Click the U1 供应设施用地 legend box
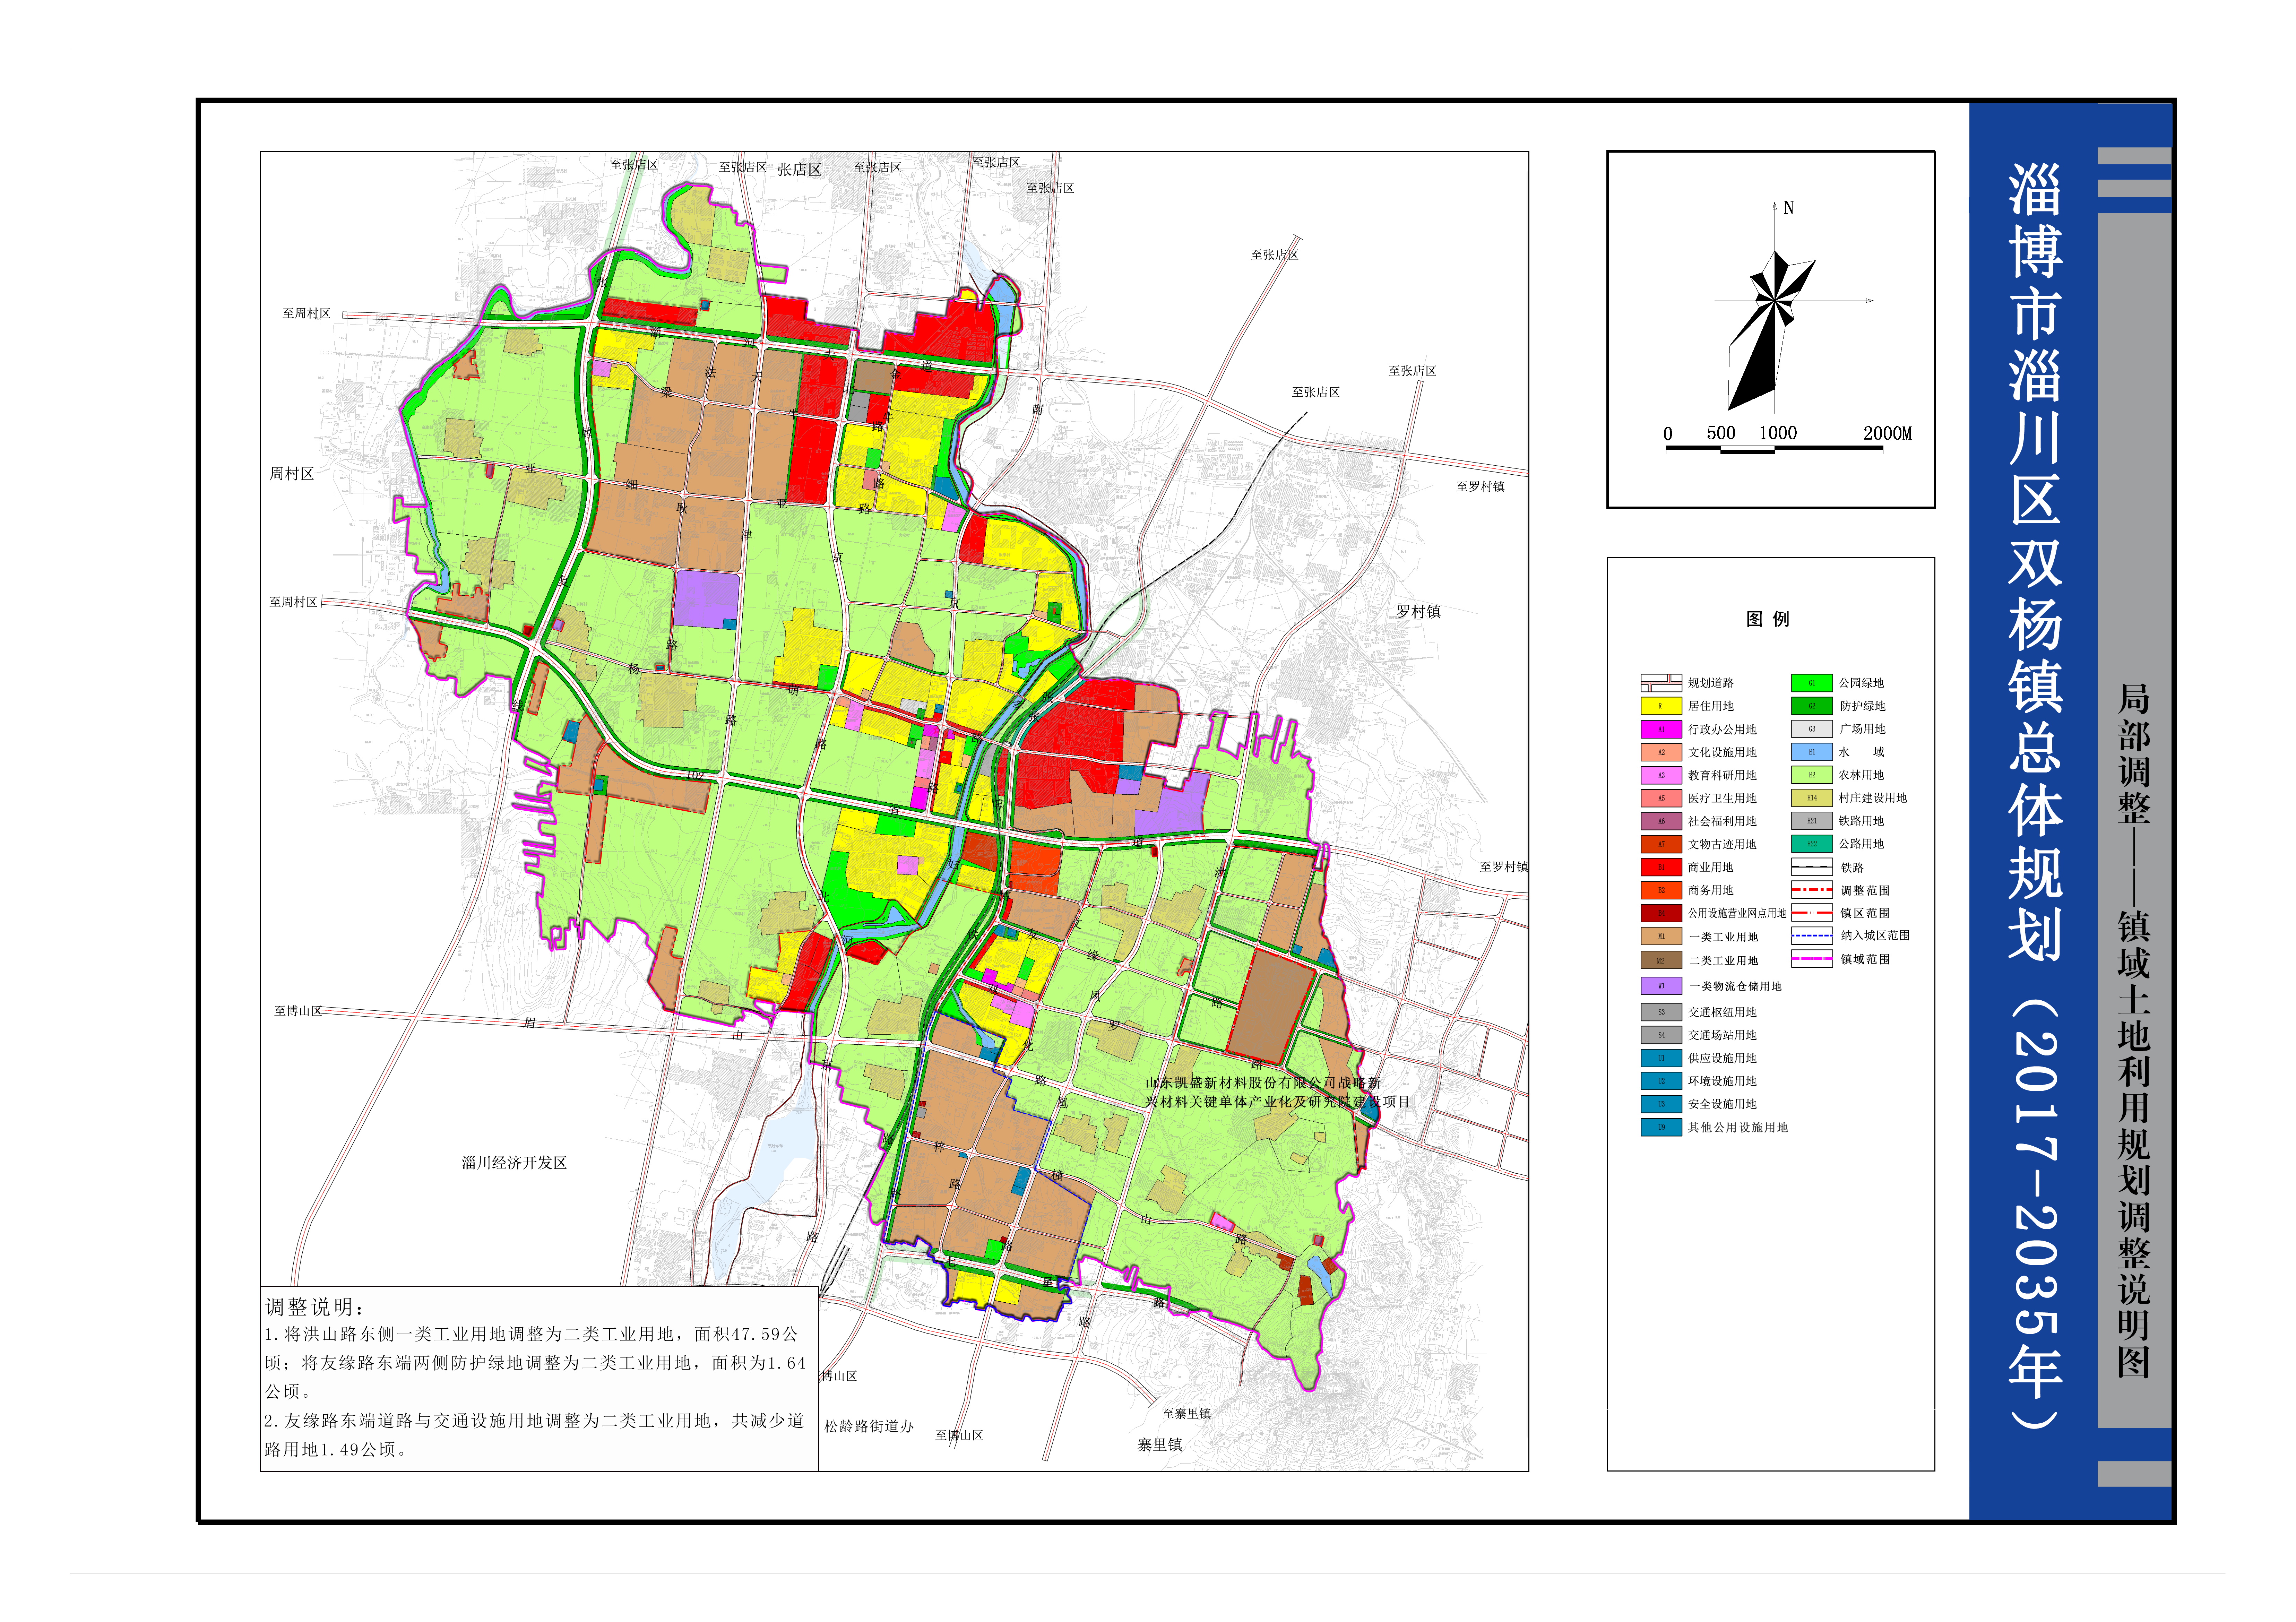The height and width of the screenshot is (1622, 2296). tap(1661, 1058)
